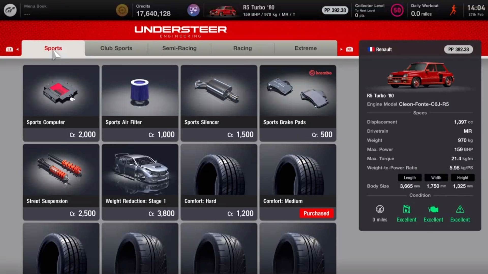Click the L1 left category arrow
Image resolution: width=488 pixels, height=274 pixels.
pos(10,49)
